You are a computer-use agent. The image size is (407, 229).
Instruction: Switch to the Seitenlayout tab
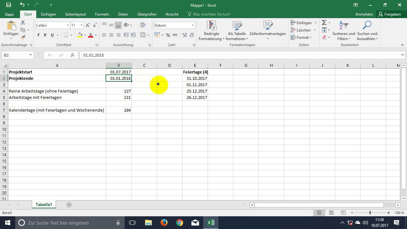(75, 14)
